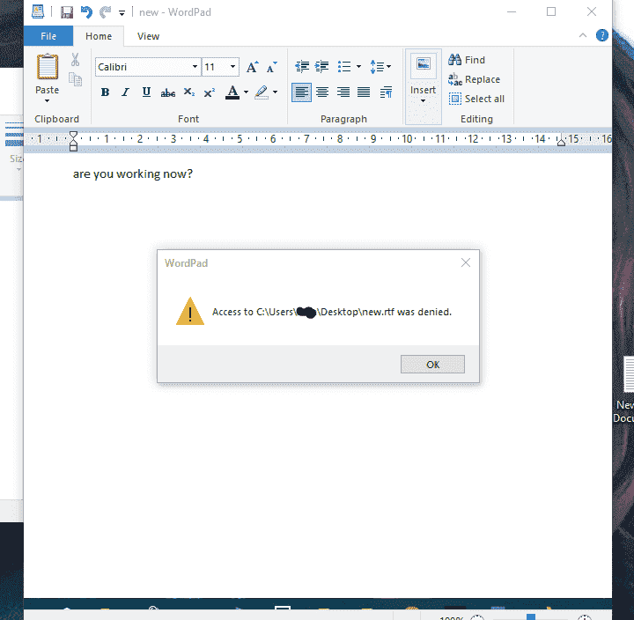
Task: Select the New Document icon on desktop
Action: tap(625, 389)
